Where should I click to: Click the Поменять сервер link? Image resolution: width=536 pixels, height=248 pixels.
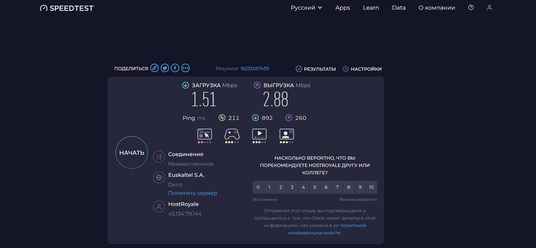point(193,193)
